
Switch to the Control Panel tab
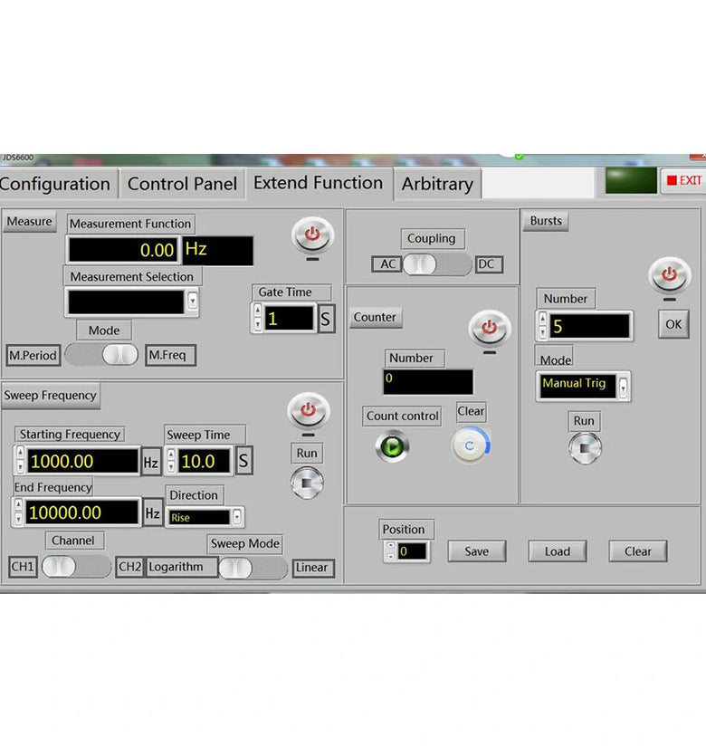tap(182, 184)
